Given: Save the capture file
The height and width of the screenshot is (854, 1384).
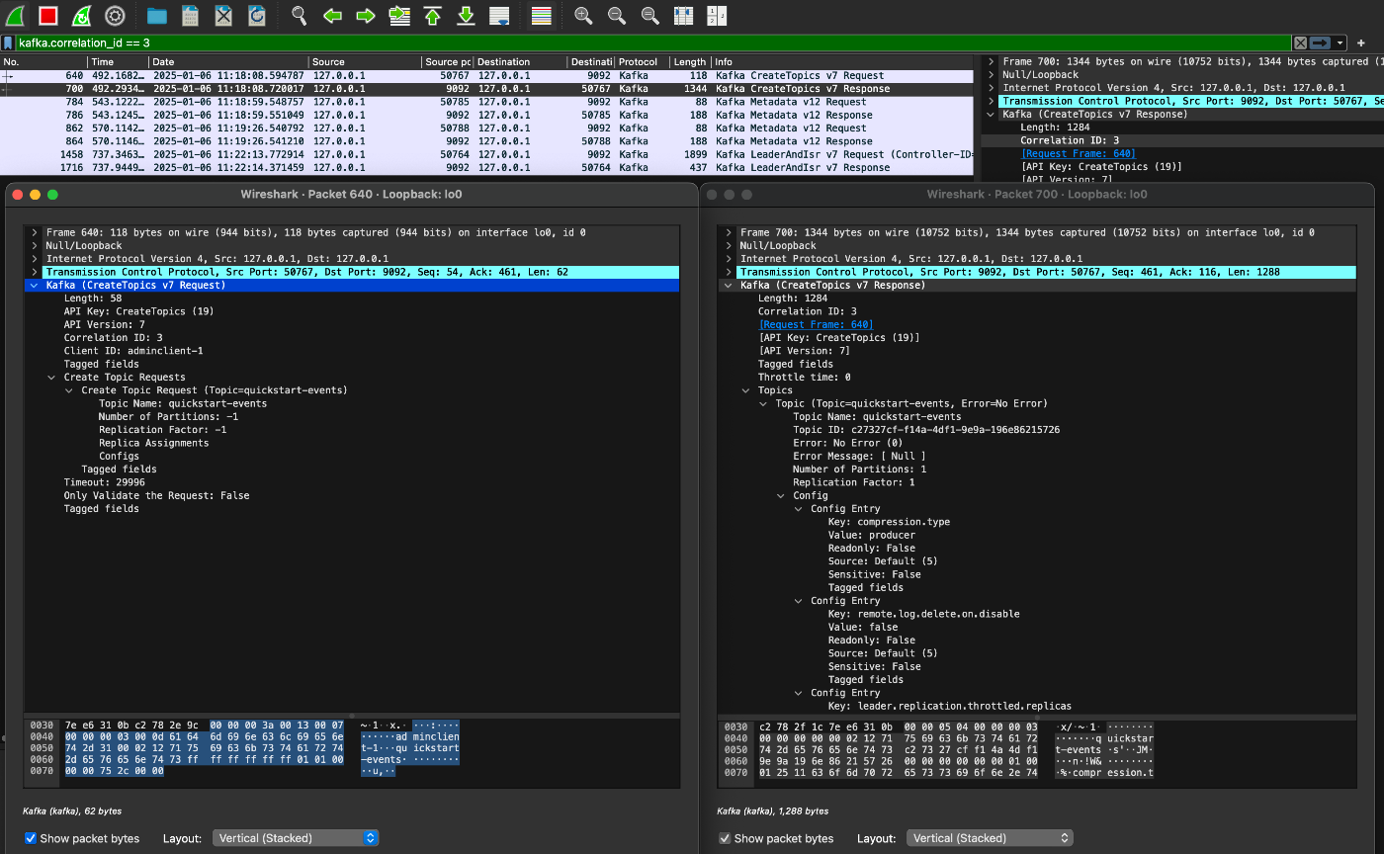Looking at the screenshot, I should [x=191, y=15].
